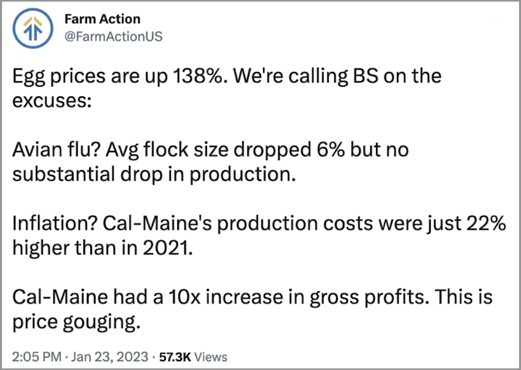Visit the @FarmActionUS handle link

113,36
